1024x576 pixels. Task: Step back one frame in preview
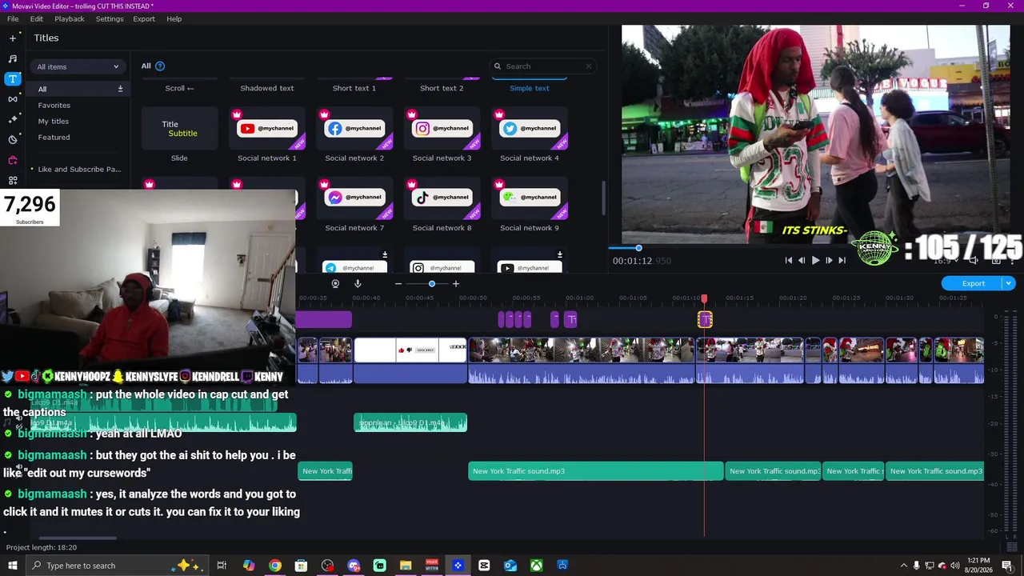click(x=802, y=260)
